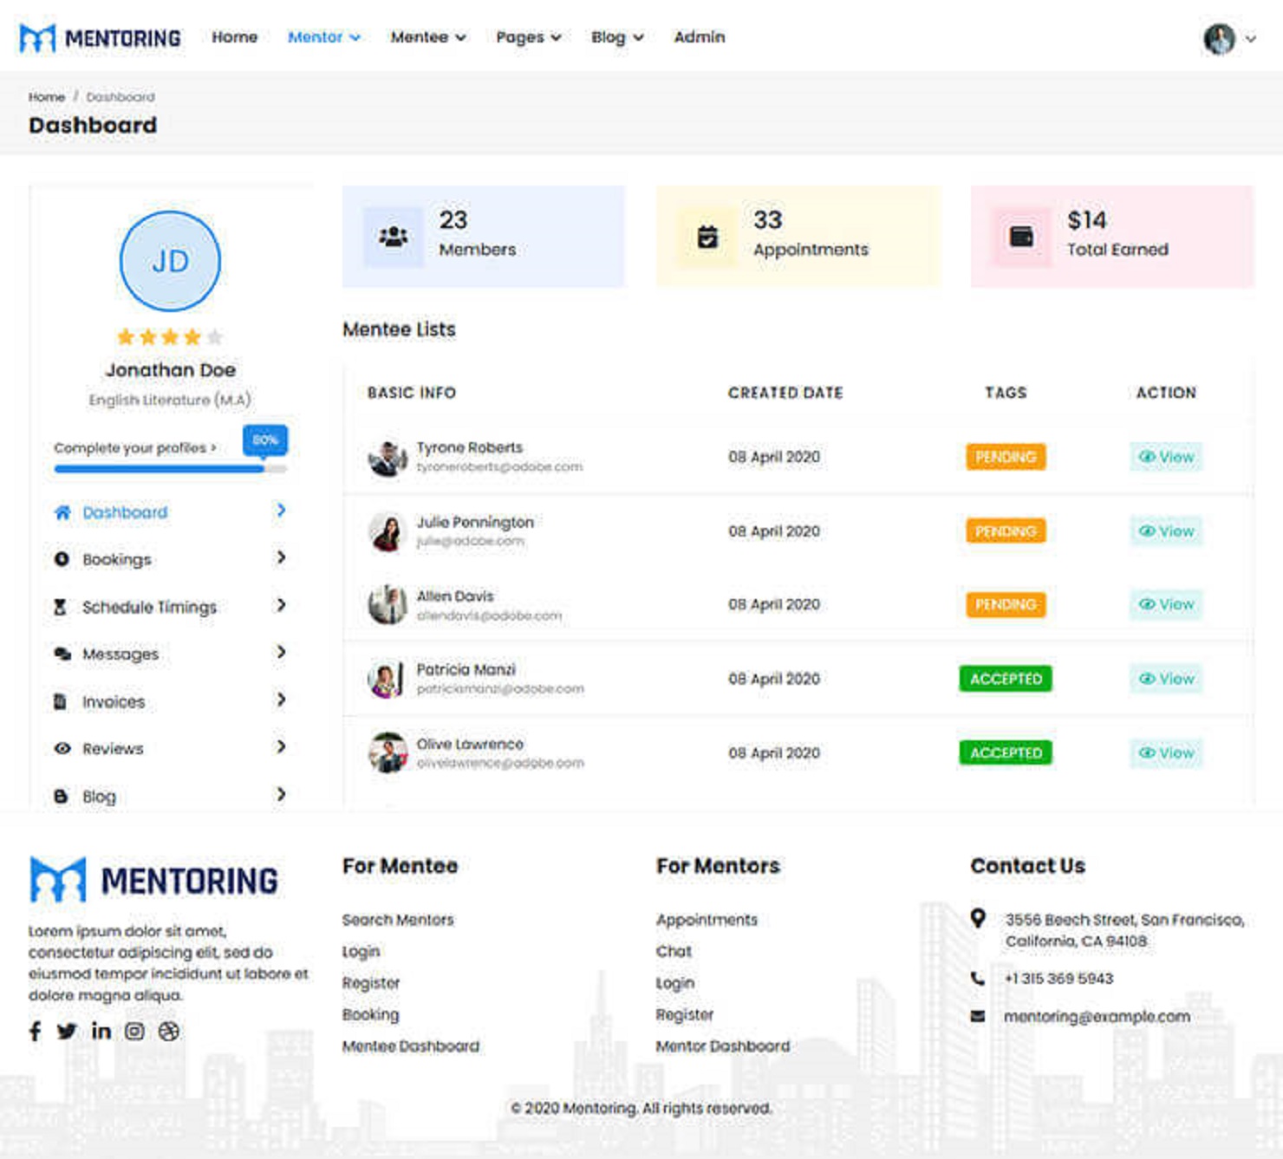
Task: Open the Pages dropdown menu
Action: pos(527,37)
